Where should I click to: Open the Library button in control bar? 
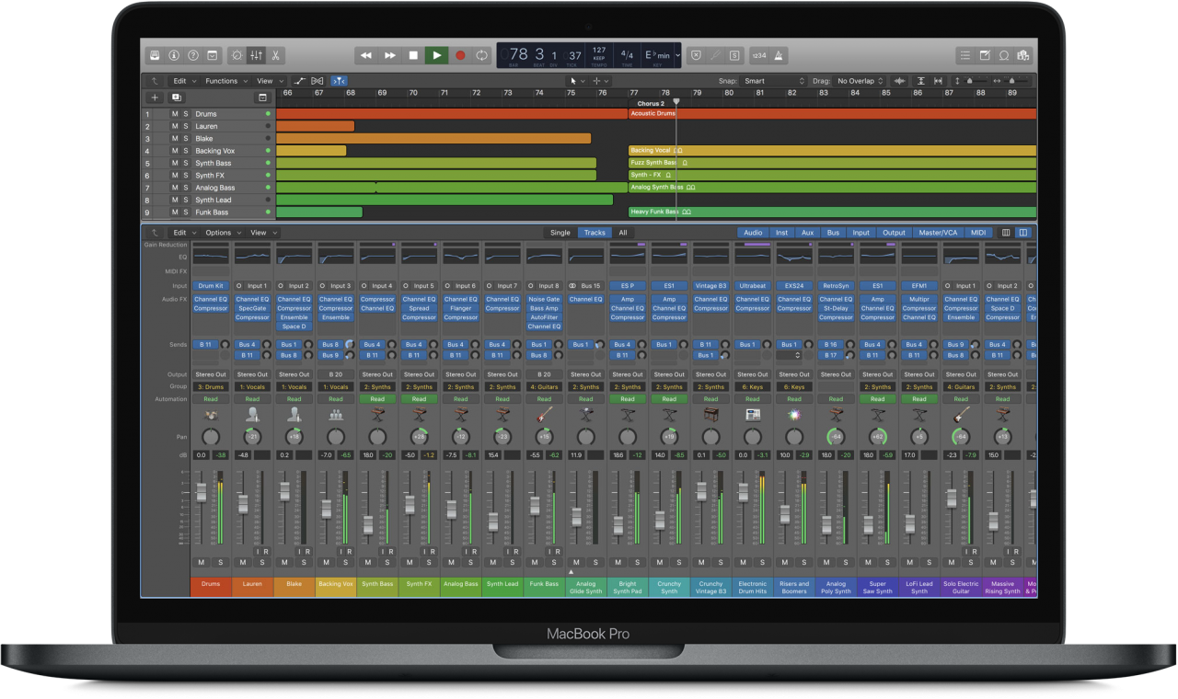point(155,55)
